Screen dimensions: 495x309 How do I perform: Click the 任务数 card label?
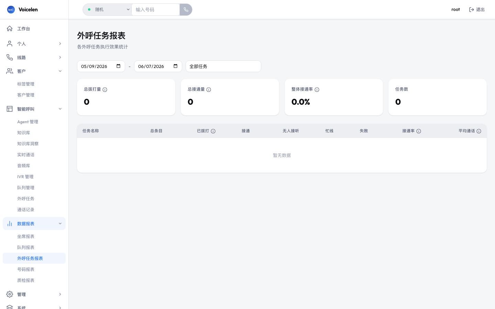[401, 89]
